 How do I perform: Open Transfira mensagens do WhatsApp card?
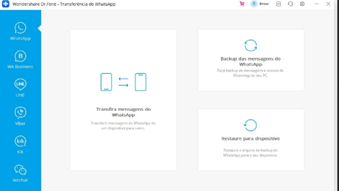tap(123, 100)
